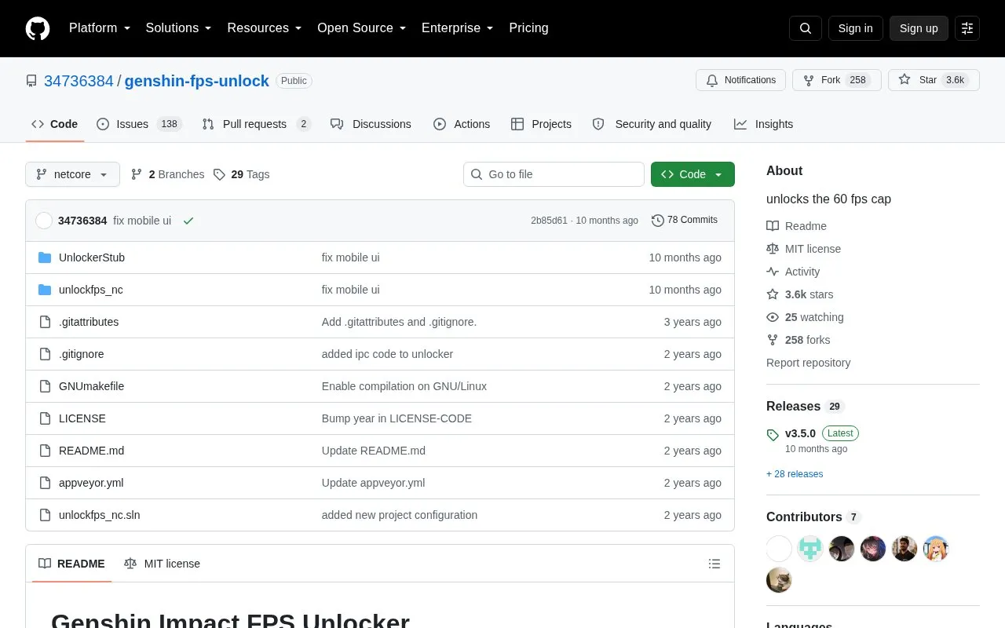Click the Report repository link
The width and height of the screenshot is (1005, 628).
click(x=808, y=363)
